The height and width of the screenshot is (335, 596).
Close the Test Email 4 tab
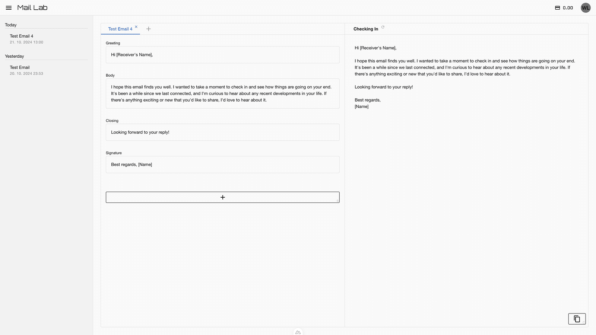(136, 27)
